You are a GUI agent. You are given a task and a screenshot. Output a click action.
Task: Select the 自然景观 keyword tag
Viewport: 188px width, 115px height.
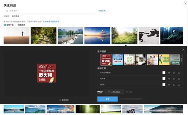tap(16, 16)
